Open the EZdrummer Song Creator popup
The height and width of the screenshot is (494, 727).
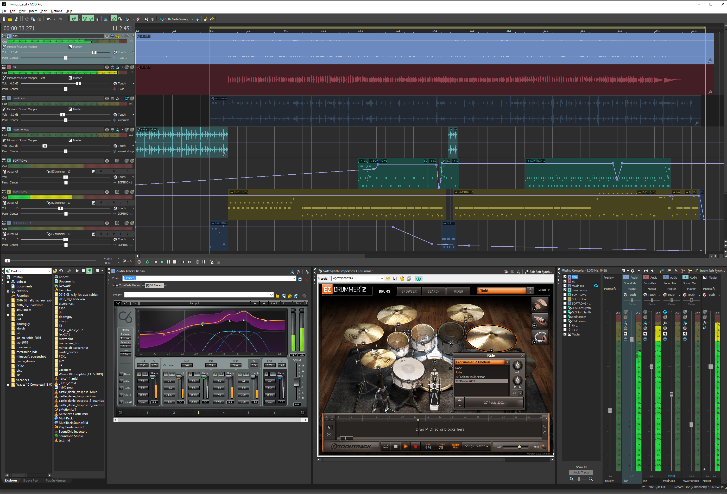coord(476,446)
